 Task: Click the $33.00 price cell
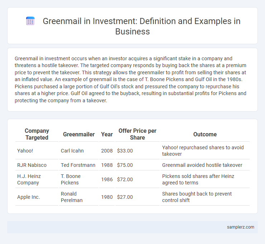pyautogui.click(x=138, y=151)
